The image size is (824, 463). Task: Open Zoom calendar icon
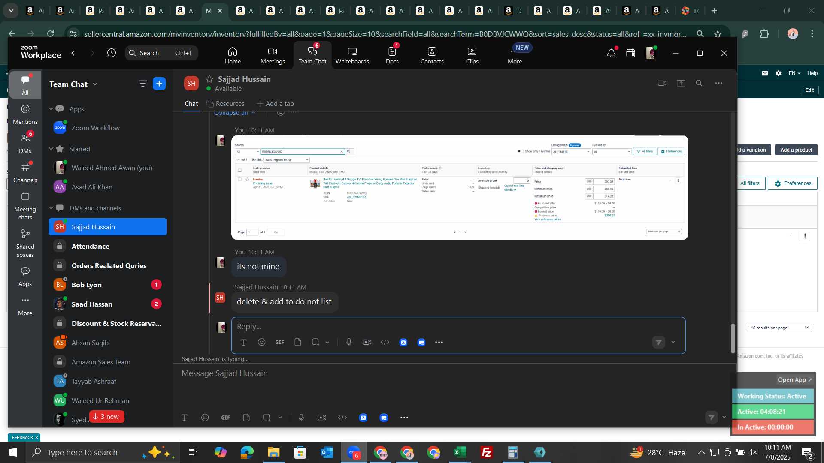tap(630, 53)
